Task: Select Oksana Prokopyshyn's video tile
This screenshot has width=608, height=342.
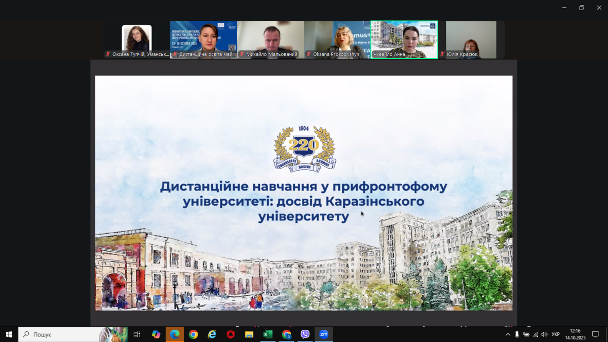Action: click(337, 40)
